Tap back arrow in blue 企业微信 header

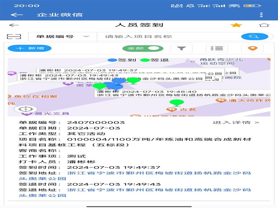point(16,15)
